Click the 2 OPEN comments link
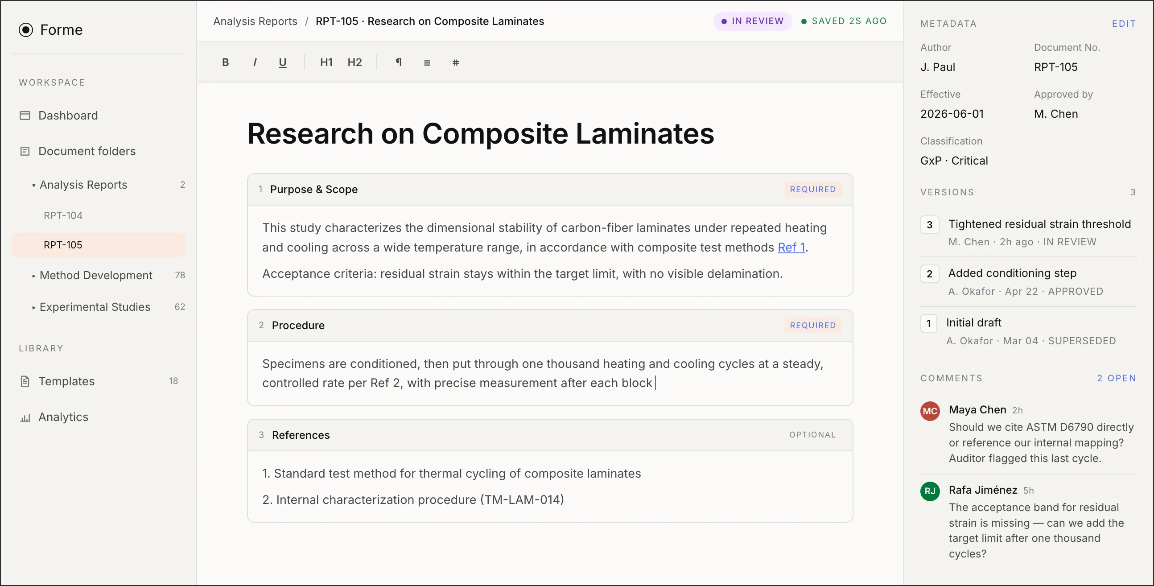 pyautogui.click(x=1117, y=379)
